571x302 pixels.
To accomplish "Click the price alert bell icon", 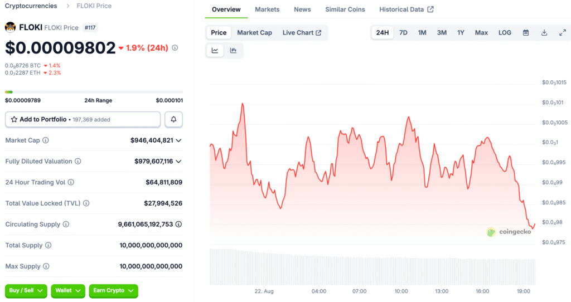I will (x=174, y=119).
